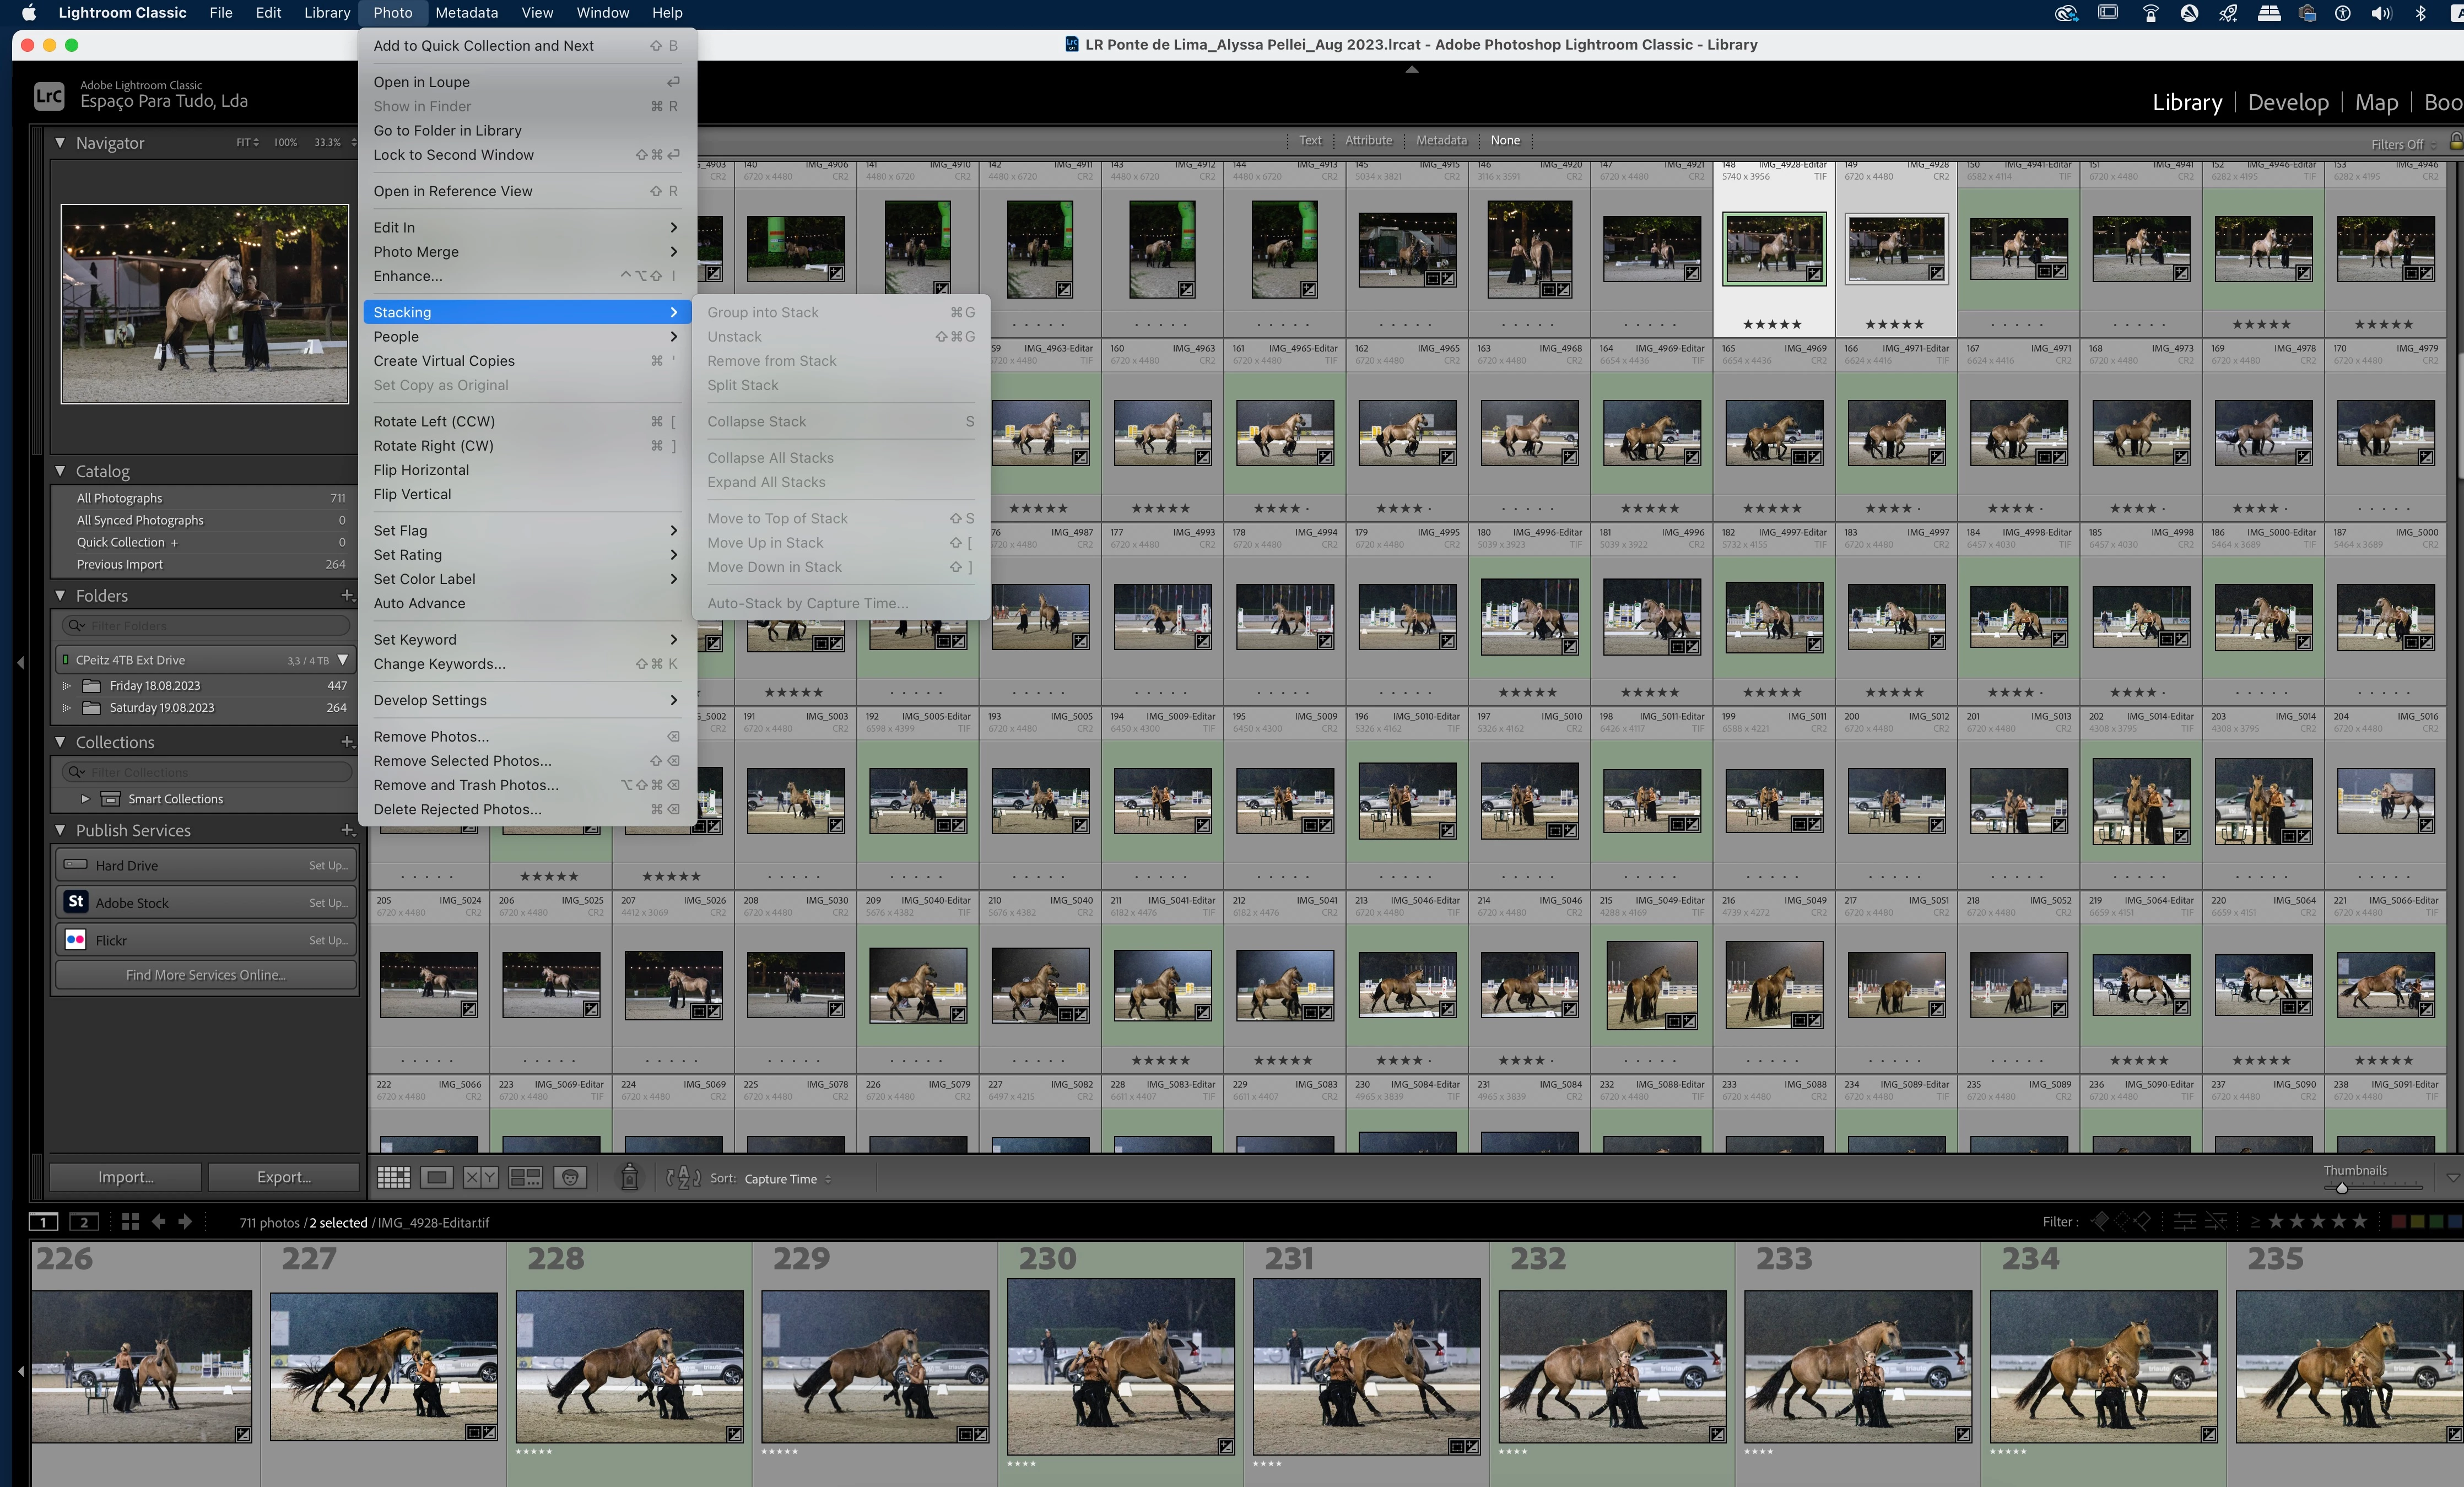Open the Metadata menu in menu bar
The height and width of the screenshot is (1487, 2464).
pos(466,13)
